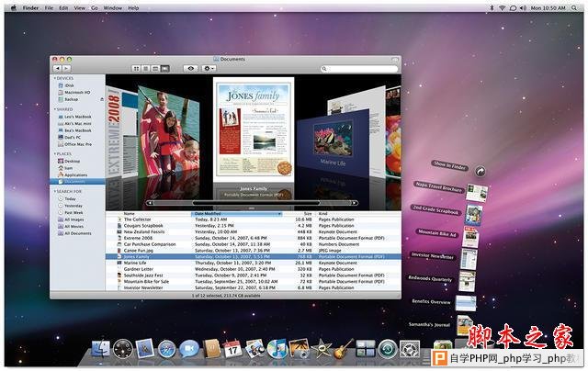Click the Cover Flow right scroll arrow

354,203
